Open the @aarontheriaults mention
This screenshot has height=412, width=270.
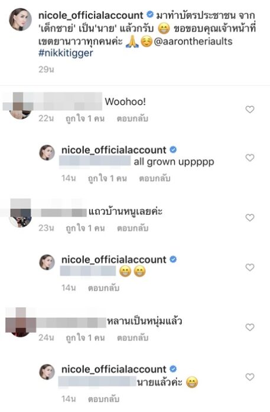point(193,41)
